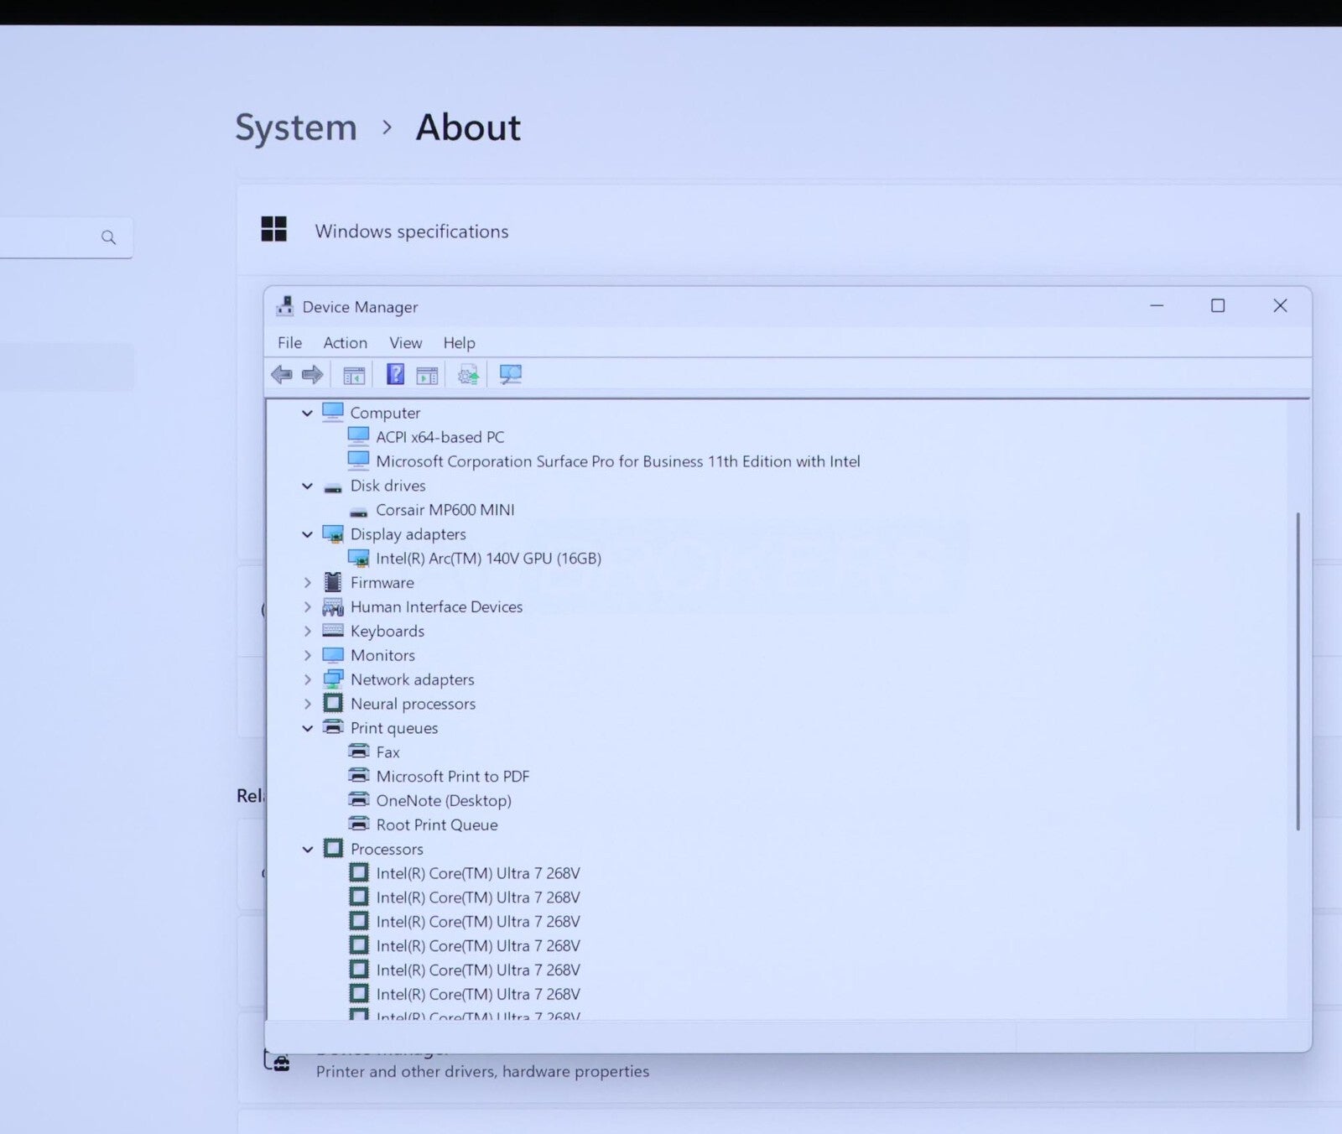1342x1134 pixels.
Task: Select 'OneNote (Desktop)' print queue
Action: (443, 801)
